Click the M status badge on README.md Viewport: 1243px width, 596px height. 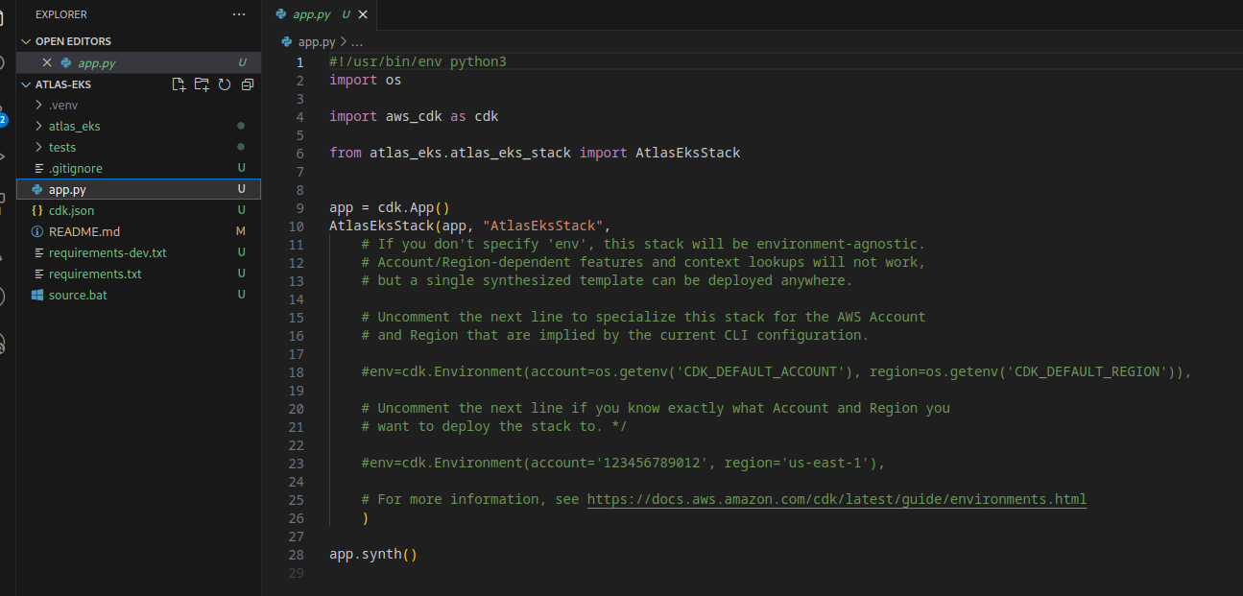tap(241, 231)
